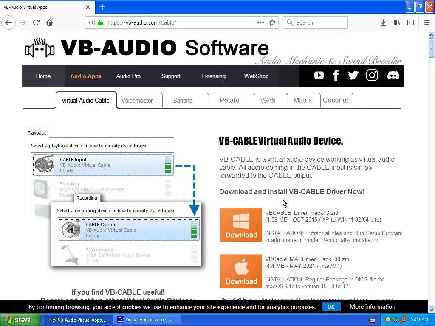
Task: Download the Mac VBCable driver pack
Action: 241,271
